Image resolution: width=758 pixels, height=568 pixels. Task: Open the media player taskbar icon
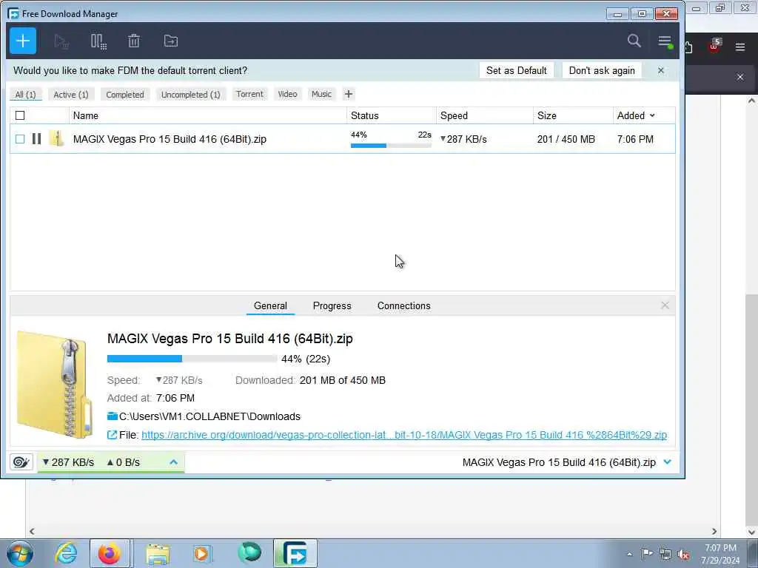tap(201, 553)
